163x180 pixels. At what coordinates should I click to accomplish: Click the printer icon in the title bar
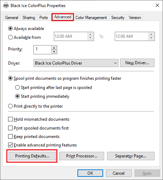point(6,6)
